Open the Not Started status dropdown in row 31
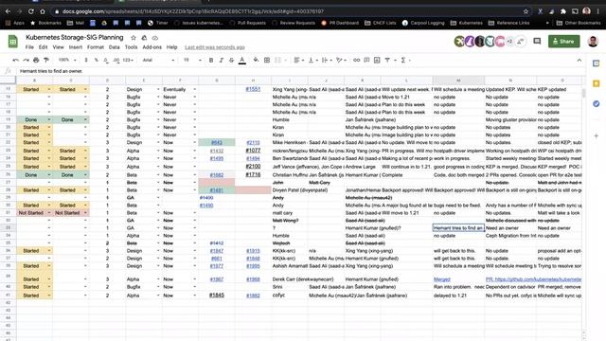Image resolution: width=606 pixels, height=341 pixels. pos(49,213)
